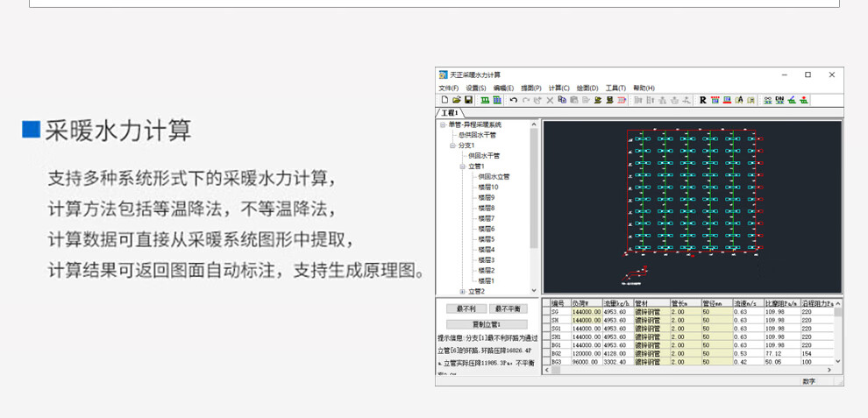Open the 工具(T) menu
Viewport: 868px width, 418px height.
pyautogui.click(x=615, y=89)
